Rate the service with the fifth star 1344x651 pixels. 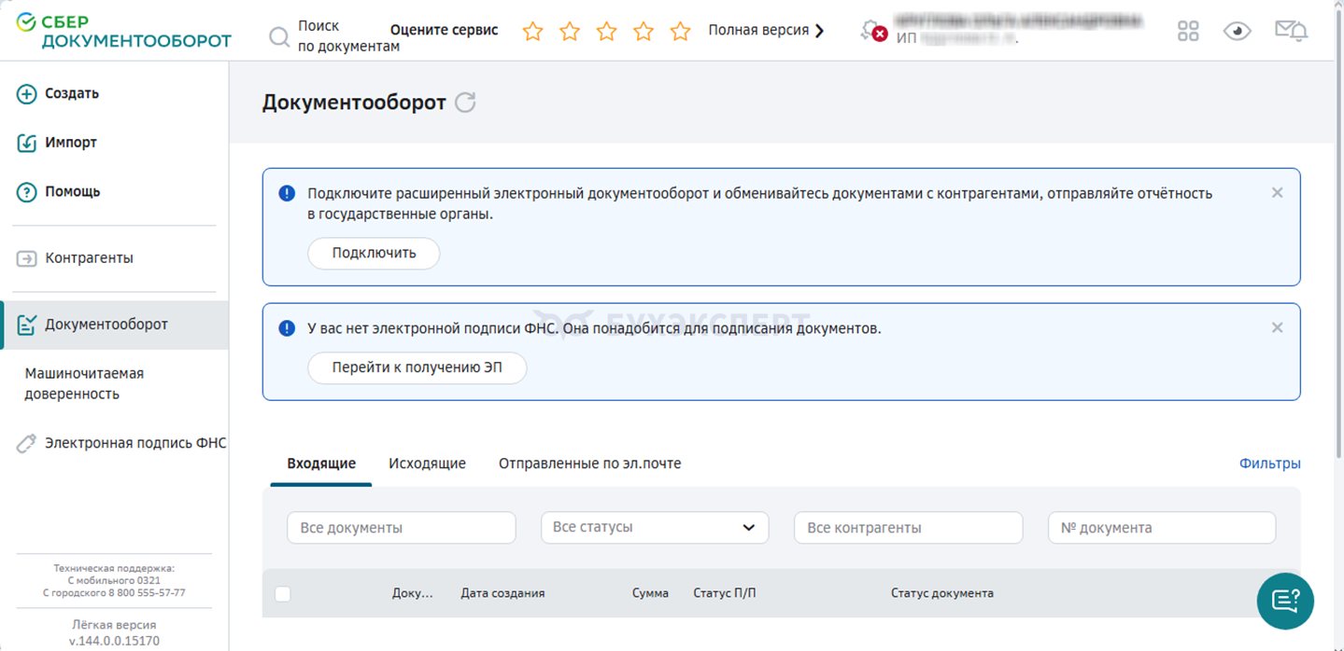click(680, 32)
